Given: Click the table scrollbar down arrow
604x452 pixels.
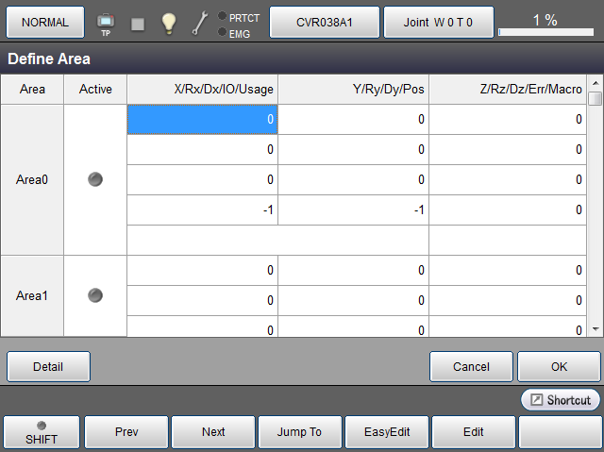Looking at the screenshot, I should point(595,328).
